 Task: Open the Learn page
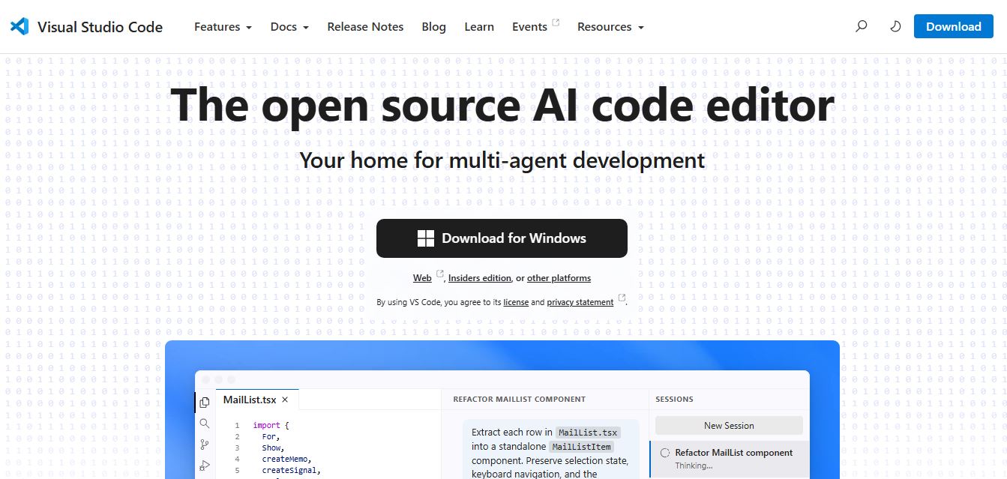479,27
